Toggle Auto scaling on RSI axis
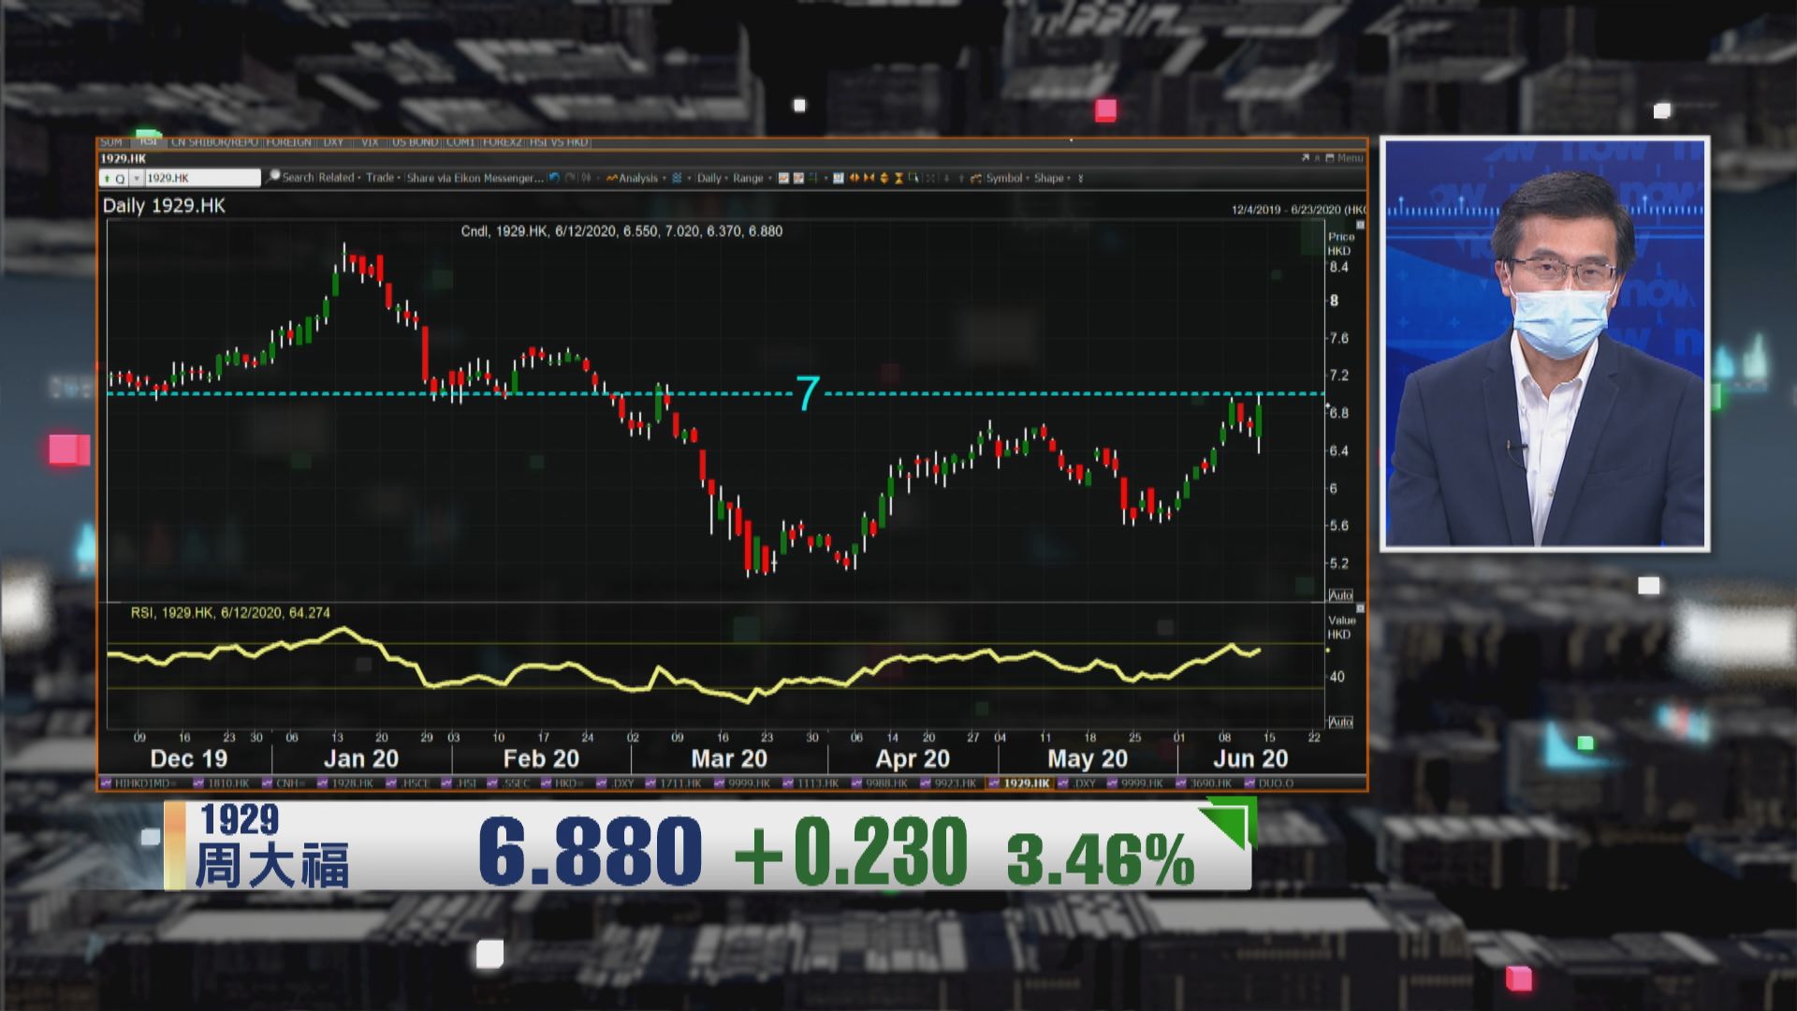Screen dimensions: 1797x1011 tap(1340, 722)
